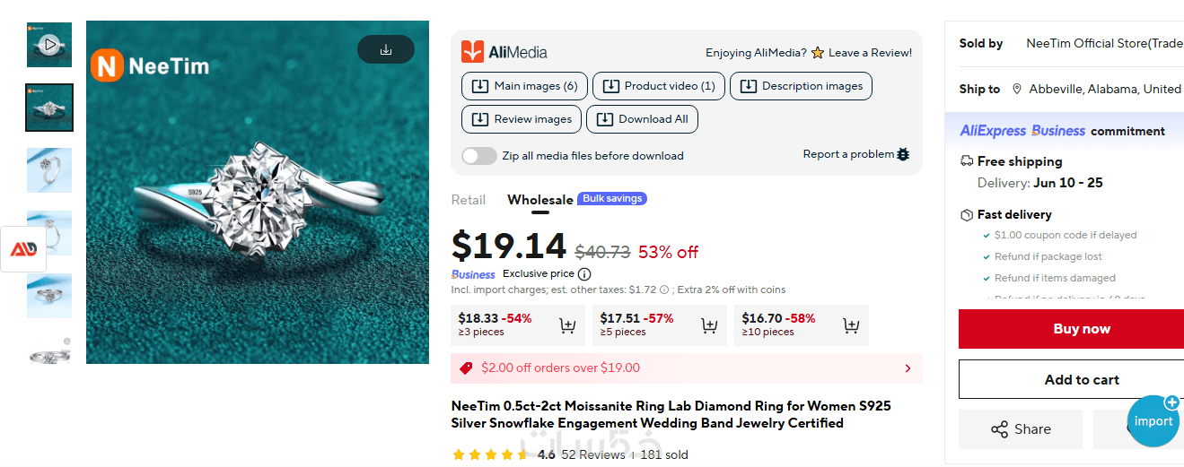
Task: Download Main images (6)
Action: [525, 86]
